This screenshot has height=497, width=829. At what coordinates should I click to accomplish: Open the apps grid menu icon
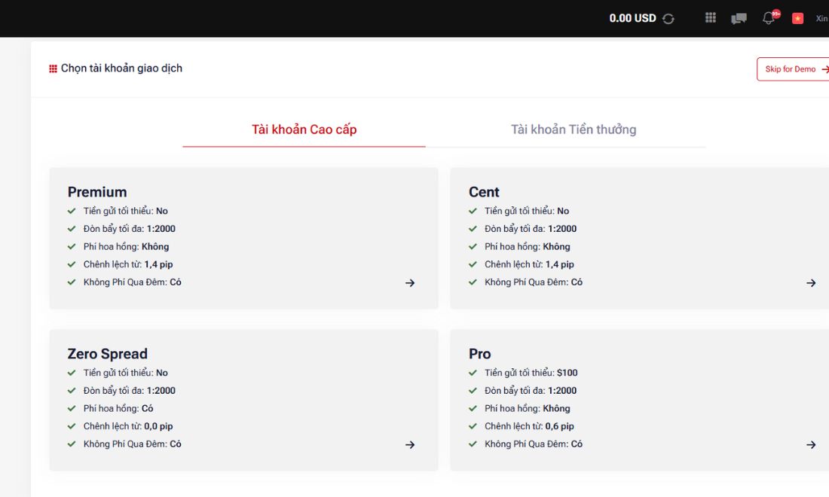[x=711, y=18]
